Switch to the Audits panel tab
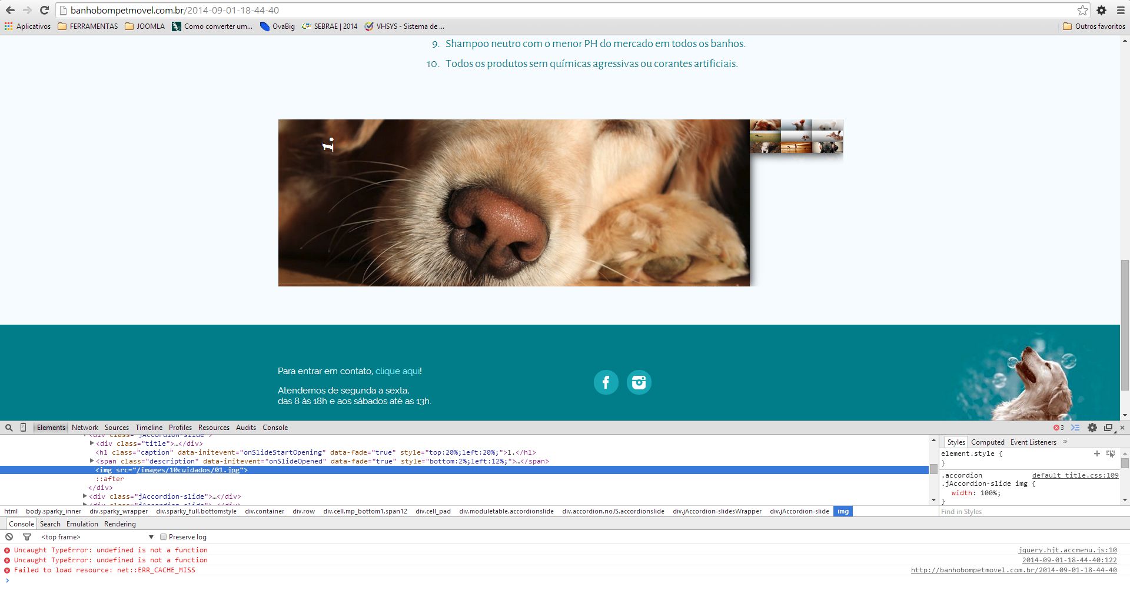The width and height of the screenshot is (1130, 597). (x=246, y=428)
